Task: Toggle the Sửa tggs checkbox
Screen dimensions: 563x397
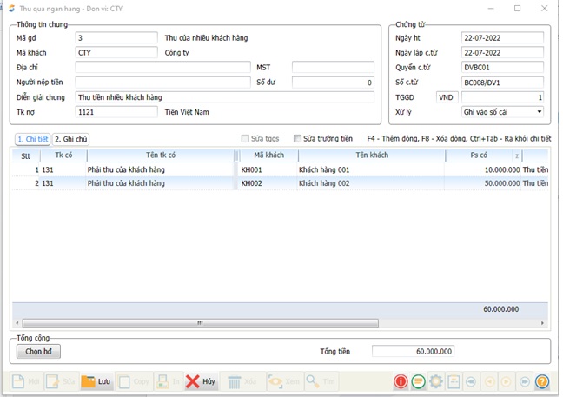Action: 245,139
